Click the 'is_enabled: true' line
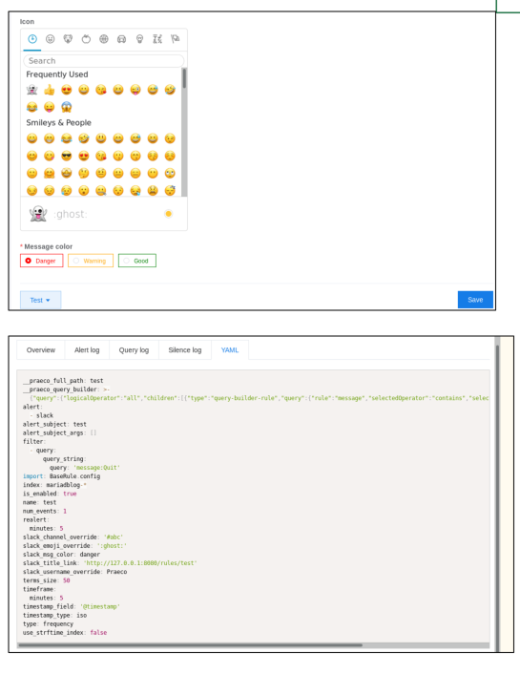Viewport: 520px width, 674px height. 50,494
